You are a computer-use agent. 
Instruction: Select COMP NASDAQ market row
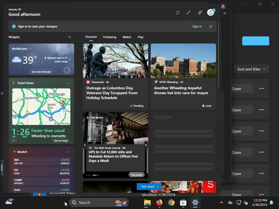41,182
